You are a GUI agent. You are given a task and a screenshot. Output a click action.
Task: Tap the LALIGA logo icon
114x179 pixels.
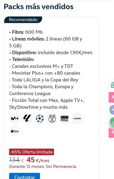pos(27,118)
